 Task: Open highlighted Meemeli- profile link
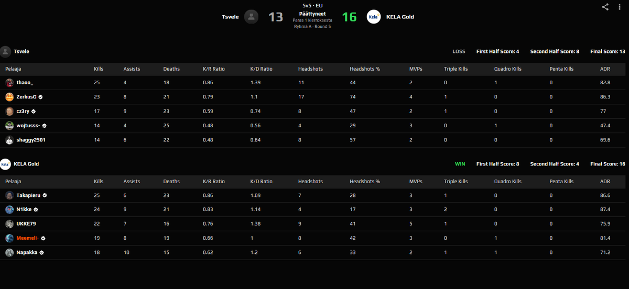(28, 238)
